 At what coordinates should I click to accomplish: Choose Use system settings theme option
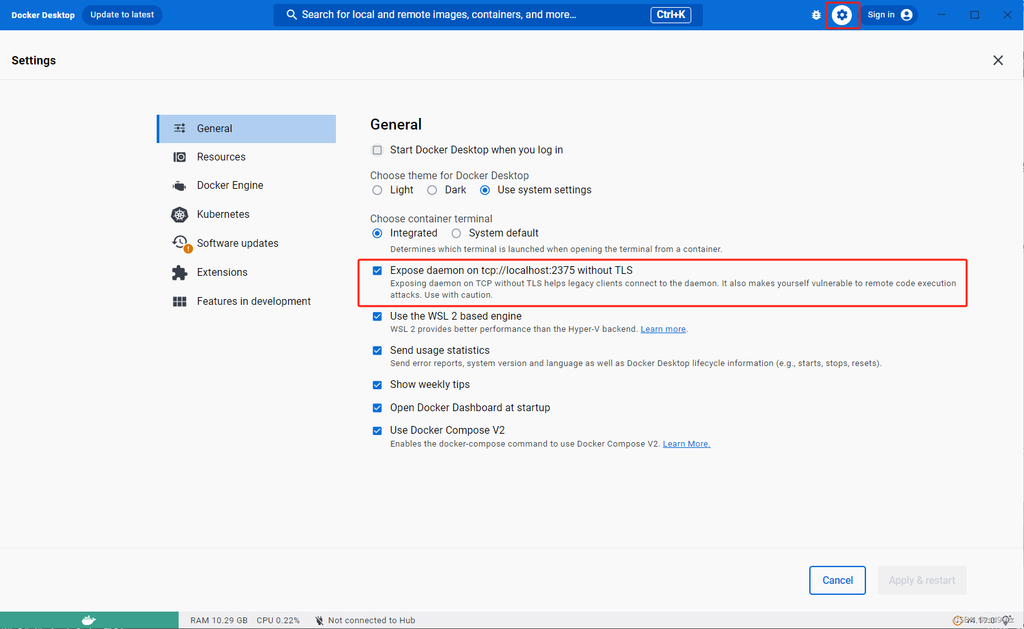pos(485,190)
